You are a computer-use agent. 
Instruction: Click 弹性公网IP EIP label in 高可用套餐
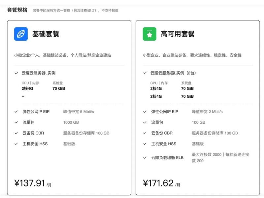pyautogui.click(x=165, y=112)
